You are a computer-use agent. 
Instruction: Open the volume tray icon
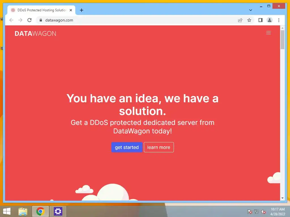tap(263, 212)
